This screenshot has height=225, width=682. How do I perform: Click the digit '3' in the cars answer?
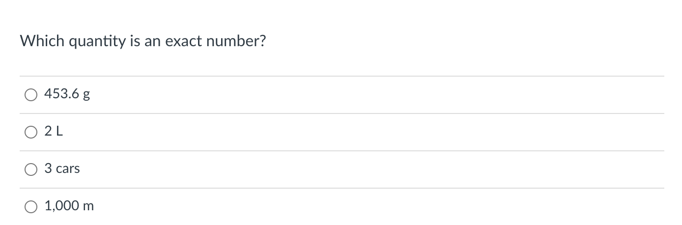pos(48,169)
